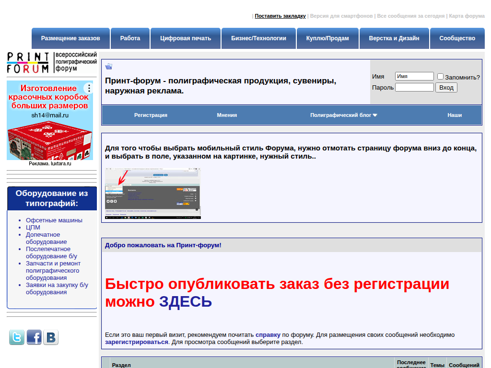Click Поставить закладку bookmark link
The image size is (491, 368).
pyautogui.click(x=280, y=16)
